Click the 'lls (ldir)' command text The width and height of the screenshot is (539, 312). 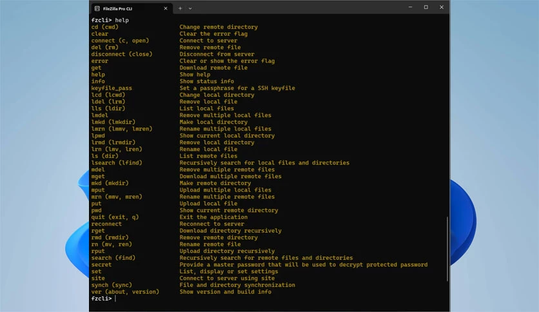click(x=108, y=108)
